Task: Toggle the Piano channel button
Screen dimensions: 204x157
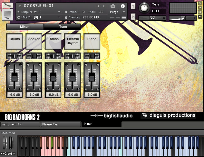Action: [92, 41]
